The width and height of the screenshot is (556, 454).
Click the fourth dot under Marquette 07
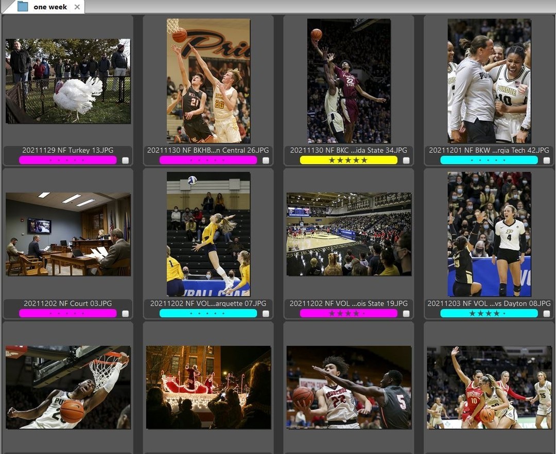click(x=216, y=313)
